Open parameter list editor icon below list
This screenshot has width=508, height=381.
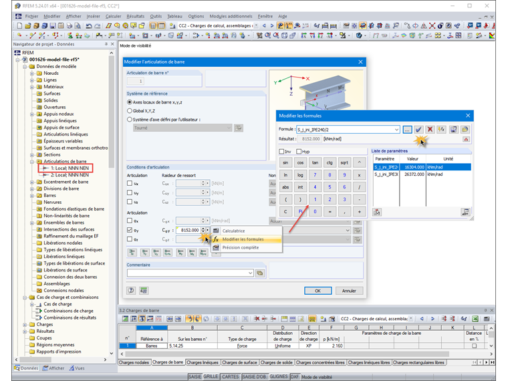tap(466, 212)
